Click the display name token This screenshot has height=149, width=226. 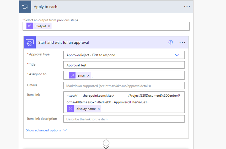pyautogui.click(x=84, y=109)
